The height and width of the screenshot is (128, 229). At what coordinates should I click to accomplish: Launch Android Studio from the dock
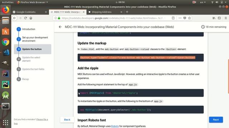6,95
